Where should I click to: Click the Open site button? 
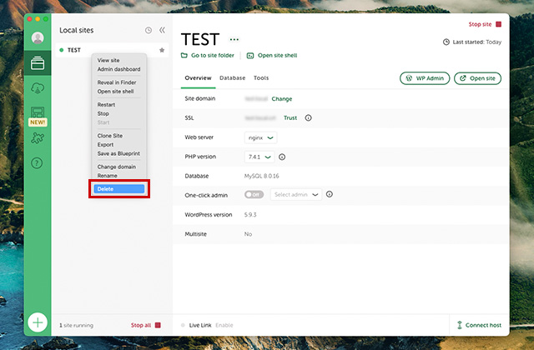[x=477, y=78]
